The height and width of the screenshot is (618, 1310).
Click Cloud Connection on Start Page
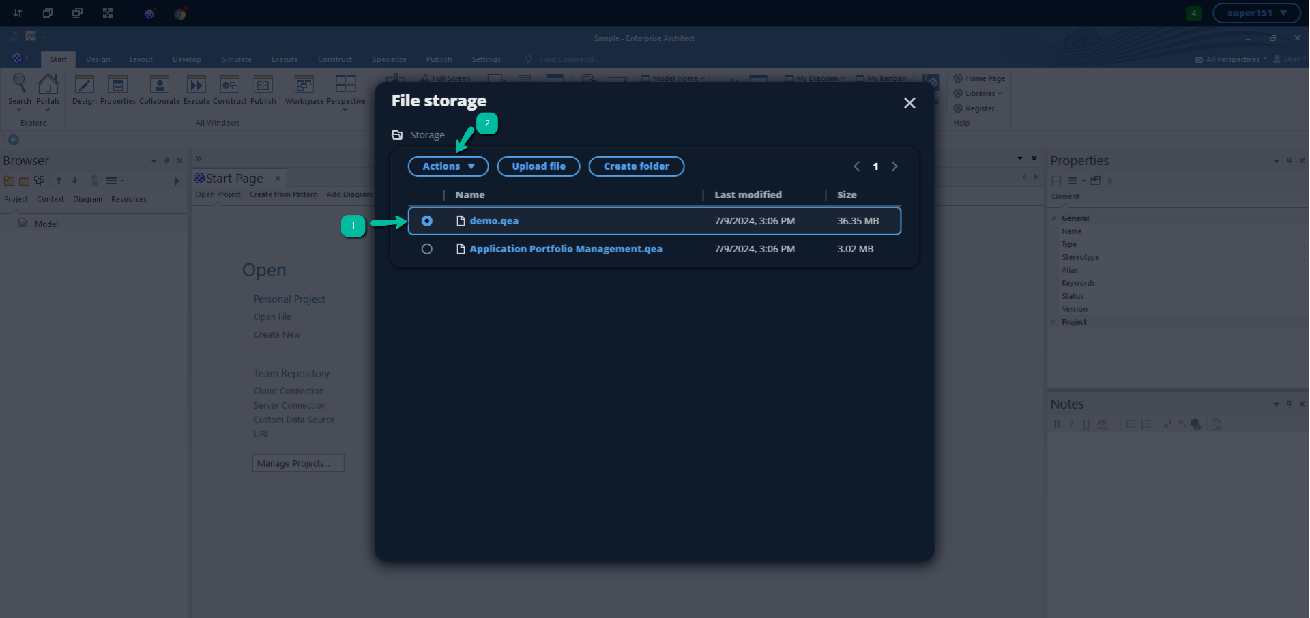pos(289,391)
